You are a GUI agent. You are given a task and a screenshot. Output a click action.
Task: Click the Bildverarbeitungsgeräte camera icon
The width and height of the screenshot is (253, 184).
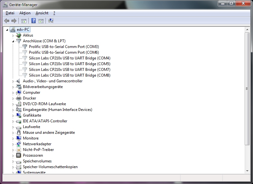[19, 87]
